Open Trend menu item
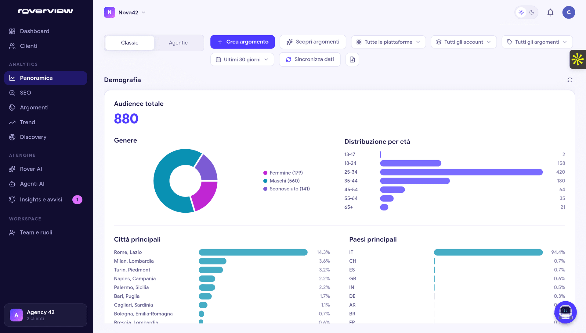Screen dimensions: 586x333 click(45, 122)
